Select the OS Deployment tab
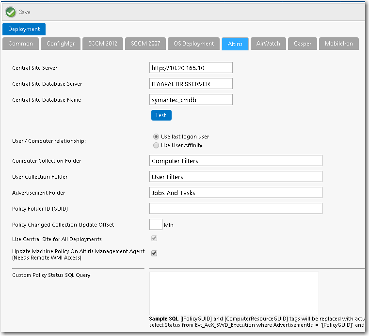369x336 pixels. 193,44
